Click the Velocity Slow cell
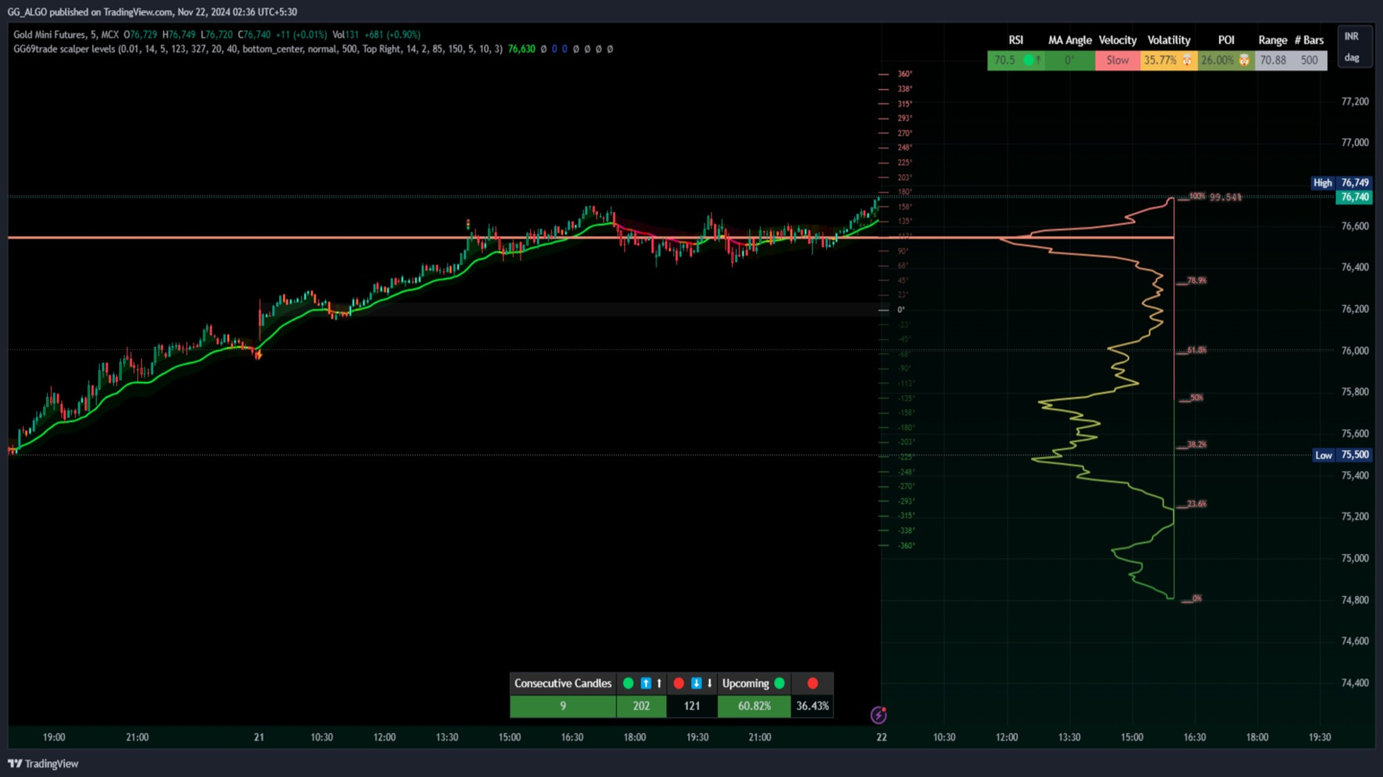Image resolution: width=1383 pixels, height=777 pixels. 1117,60
